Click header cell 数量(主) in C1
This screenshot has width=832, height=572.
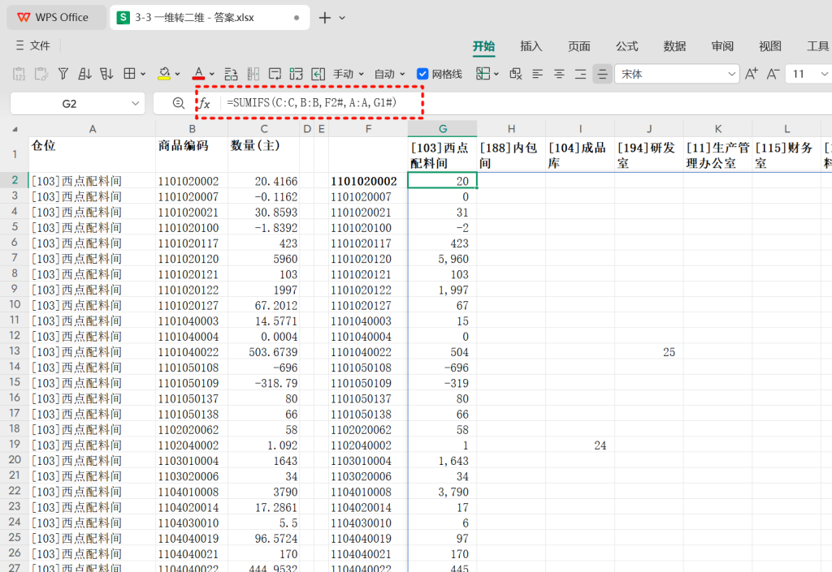click(264, 154)
